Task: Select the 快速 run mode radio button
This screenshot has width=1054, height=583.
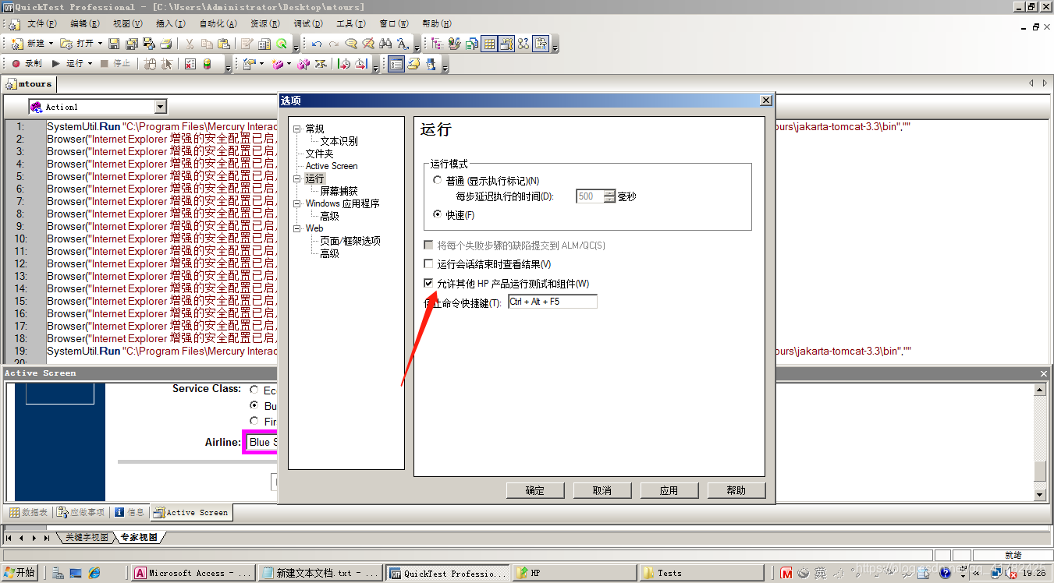Action: (437, 215)
